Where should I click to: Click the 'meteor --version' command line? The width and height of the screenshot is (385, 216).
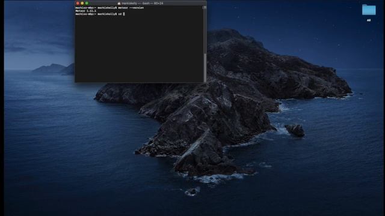109,8
